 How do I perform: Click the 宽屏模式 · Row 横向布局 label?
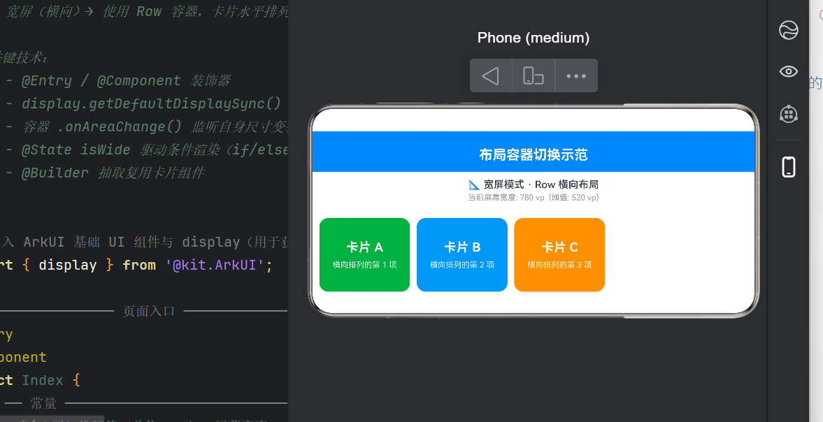534,184
